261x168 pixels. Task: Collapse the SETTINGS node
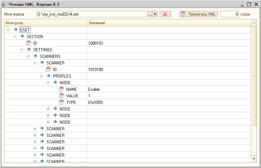point(22,50)
